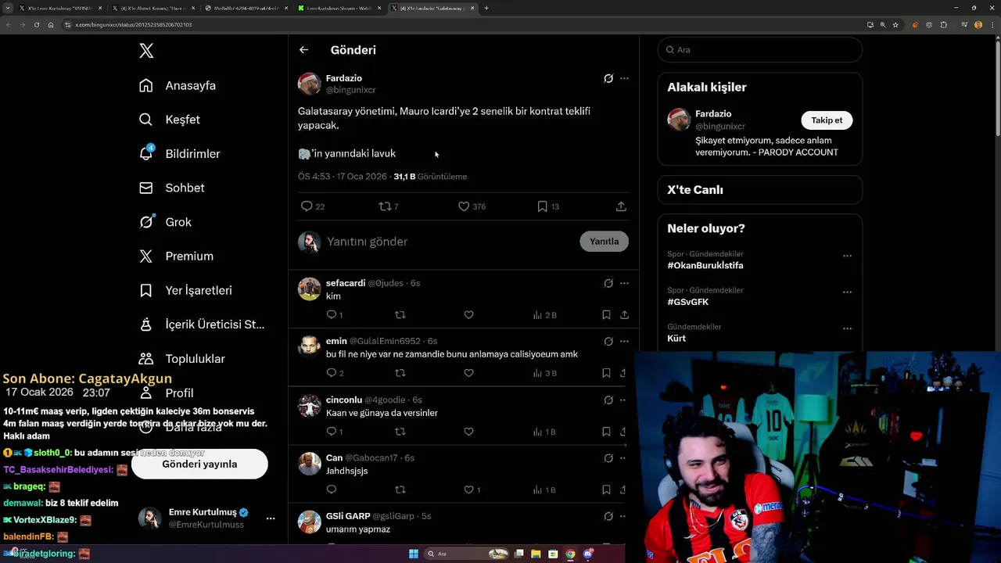Screen dimensions: 1001x563
Task: Open the #OkanBurukIstifa trend
Action: 705,265
